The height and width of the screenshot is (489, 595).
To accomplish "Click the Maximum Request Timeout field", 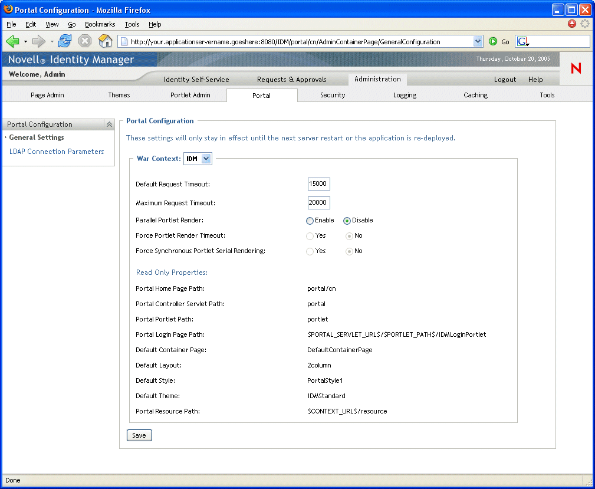I will 319,203.
